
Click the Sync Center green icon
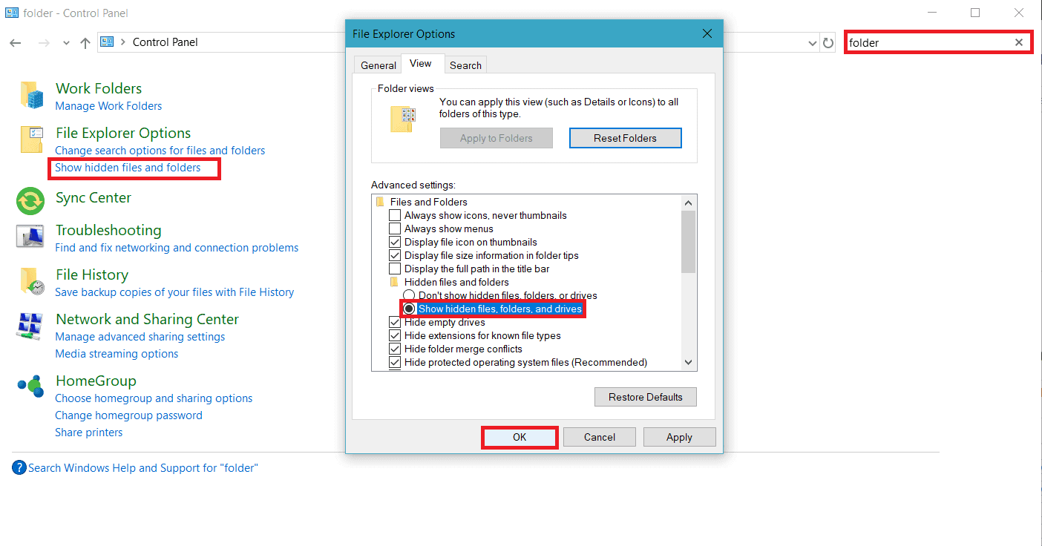coord(30,201)
